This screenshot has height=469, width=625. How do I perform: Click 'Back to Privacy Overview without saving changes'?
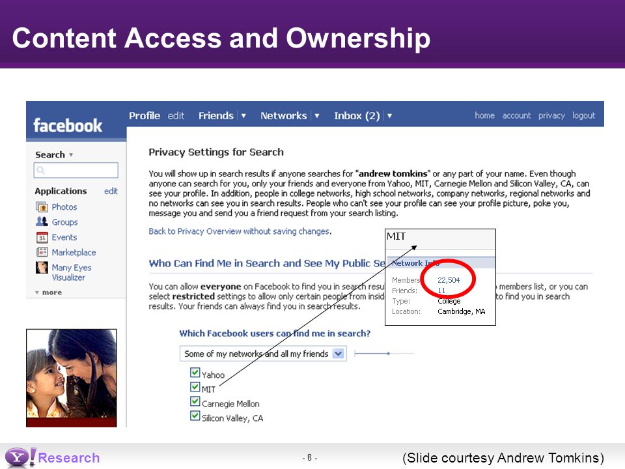239,231
